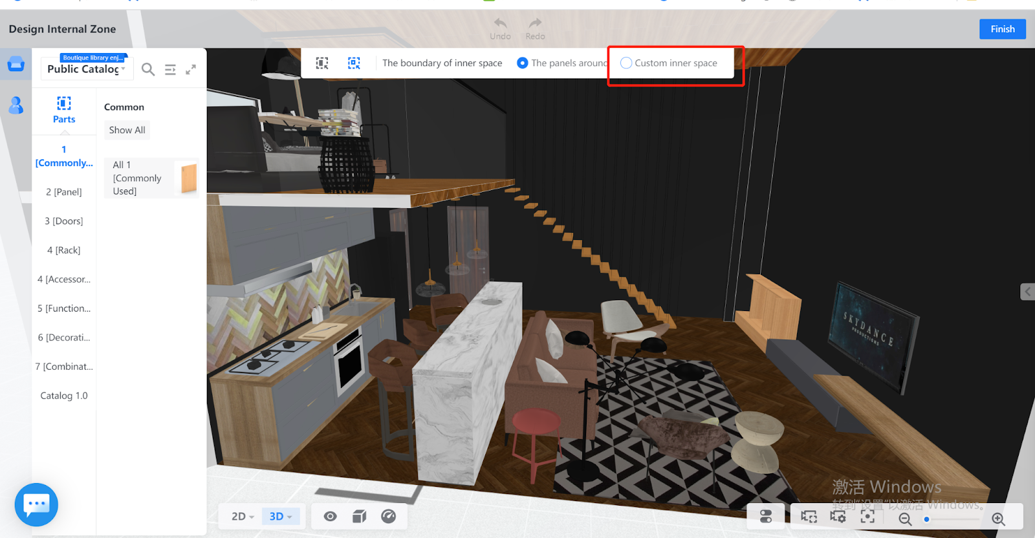
Task: Toggle the eye visibility options
Action: pos(330,516)
